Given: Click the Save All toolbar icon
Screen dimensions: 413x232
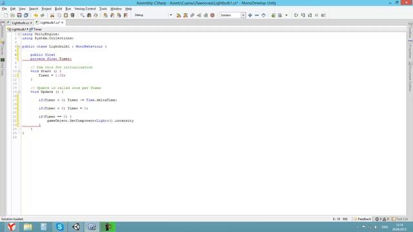Looking at the screenshot, I should click(26, 15).
